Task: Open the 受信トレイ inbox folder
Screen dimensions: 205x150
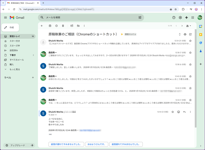Action: coord(18,36)
